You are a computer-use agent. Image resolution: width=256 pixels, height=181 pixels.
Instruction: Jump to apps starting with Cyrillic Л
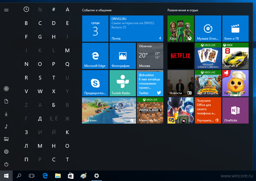click(x=26, y=146)
